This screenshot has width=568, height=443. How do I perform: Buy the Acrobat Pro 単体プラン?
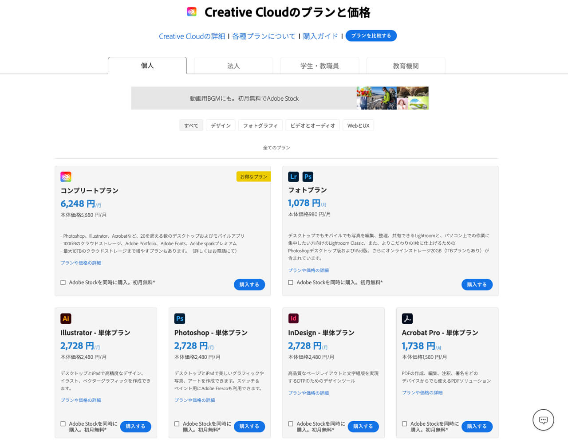[x=477, y=427]
